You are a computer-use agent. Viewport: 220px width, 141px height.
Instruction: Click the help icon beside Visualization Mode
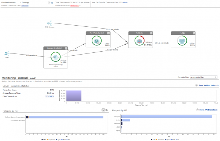click(x=52, y=3)
